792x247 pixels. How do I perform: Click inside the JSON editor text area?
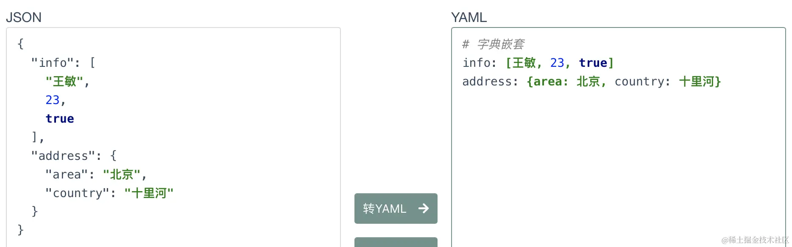pyautogui.click(x=173, y=137)
